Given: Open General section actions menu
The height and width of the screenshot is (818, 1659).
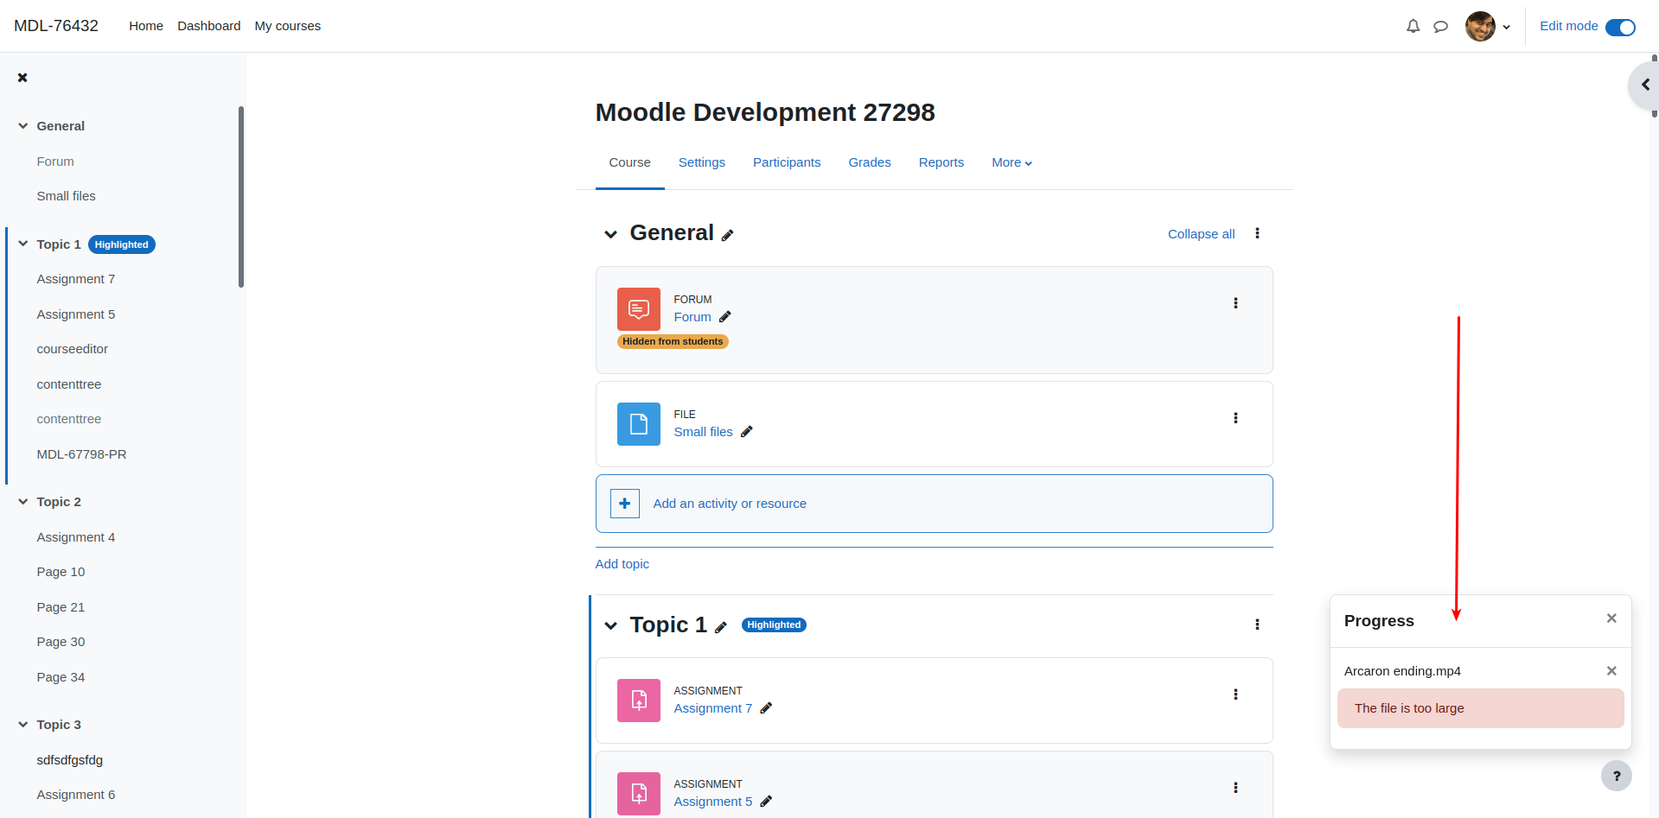Looking at the screenshot, I should (1257, 233).
